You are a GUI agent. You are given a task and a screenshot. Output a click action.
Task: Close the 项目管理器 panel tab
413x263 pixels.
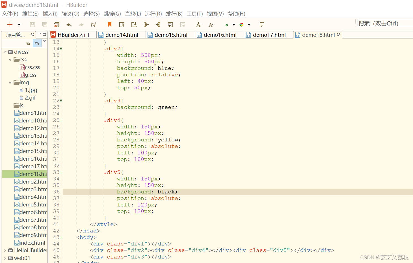click(x=32, y=35)
